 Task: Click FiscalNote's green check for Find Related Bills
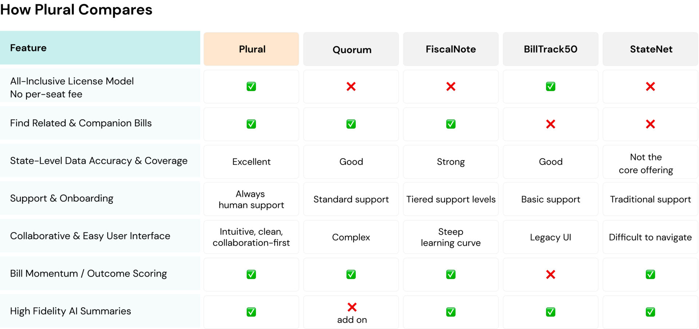click(x=451, y=124)
